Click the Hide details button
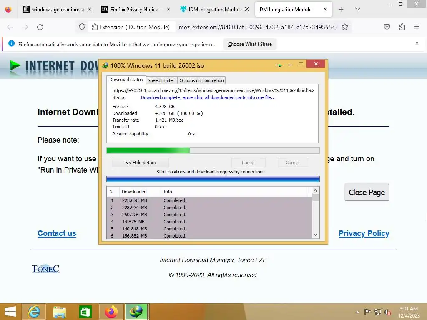Image resolution: width=427 pixels, height=320 pixels. (140, 162)
